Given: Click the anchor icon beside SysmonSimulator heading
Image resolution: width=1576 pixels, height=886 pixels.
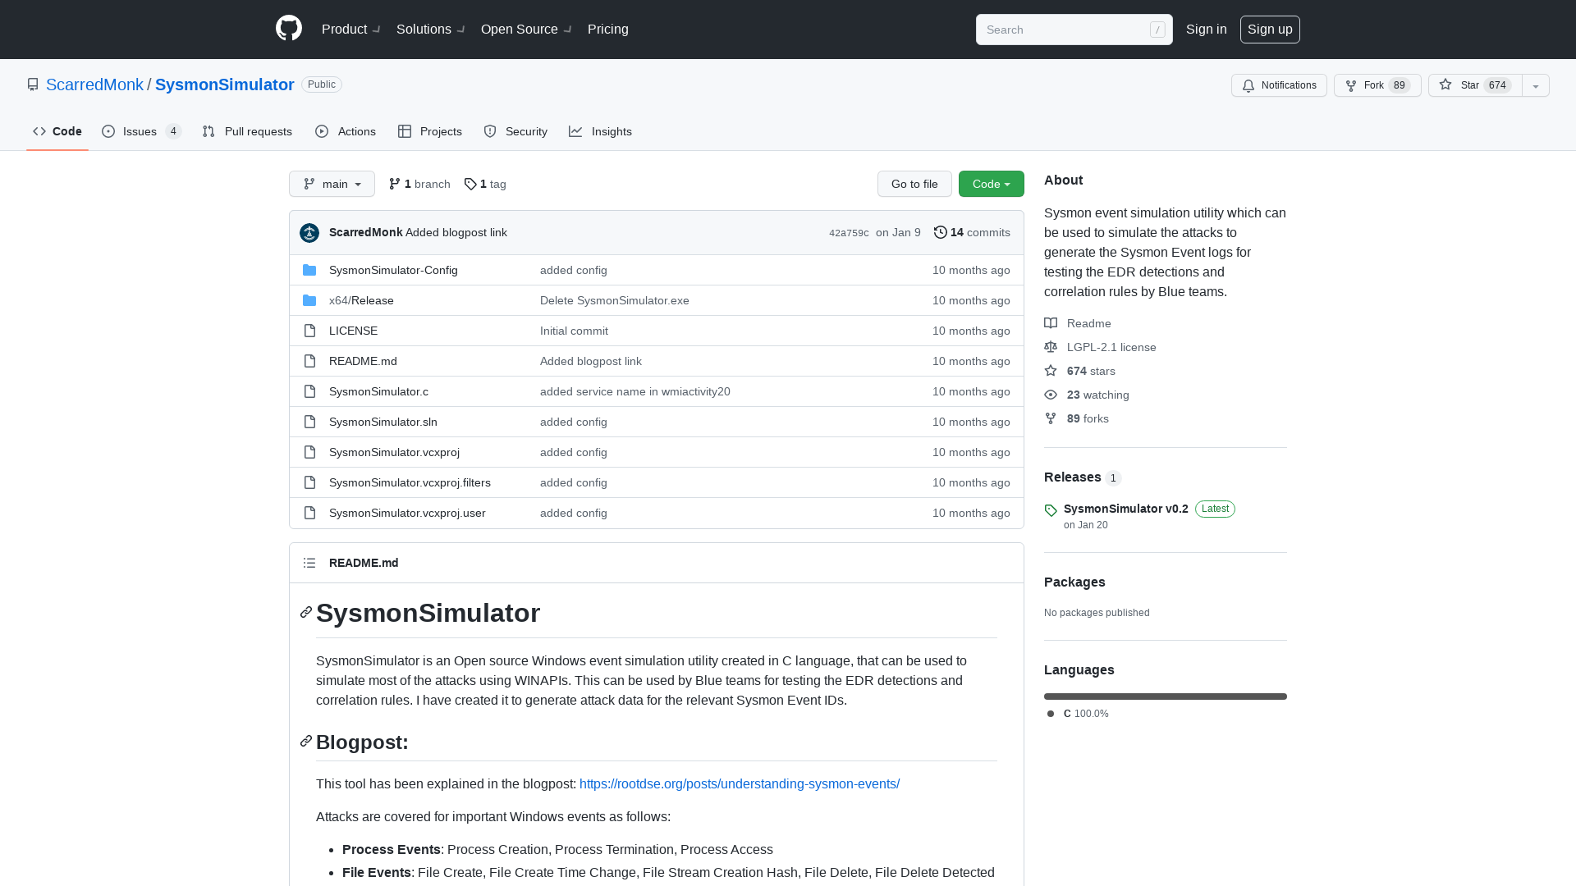Looking at the screenshot, I should point(305,612).
